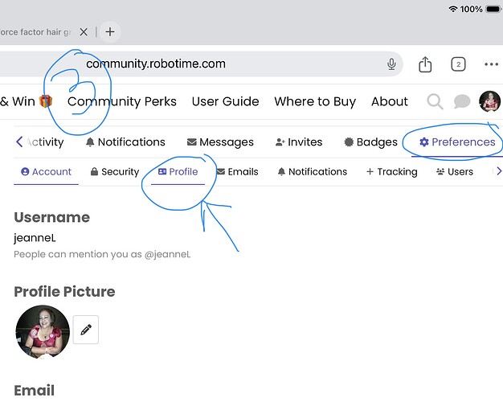Click the large profile picture
Viewport: 503px width, 402px height.
point(43,332)
